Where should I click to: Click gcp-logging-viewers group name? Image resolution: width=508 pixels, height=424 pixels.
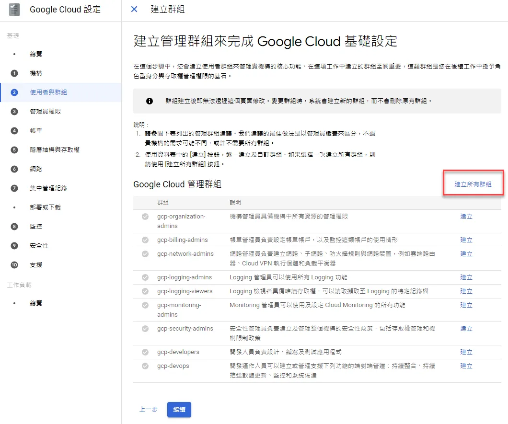[x=185, y=291]
